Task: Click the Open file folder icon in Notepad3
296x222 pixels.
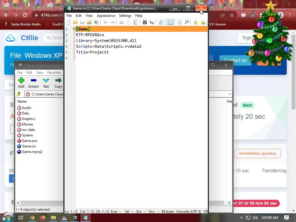Action: [75, 23]
